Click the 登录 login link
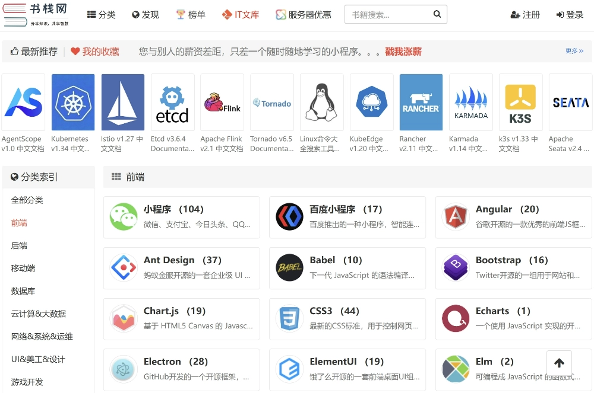594x393 pixels. [x=570, y=15]
